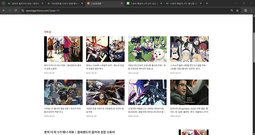255x135 pixels.
Task: Open post 킹메이커 (Kingmaker. 2022) 리뷰
Action: [189, 110]
